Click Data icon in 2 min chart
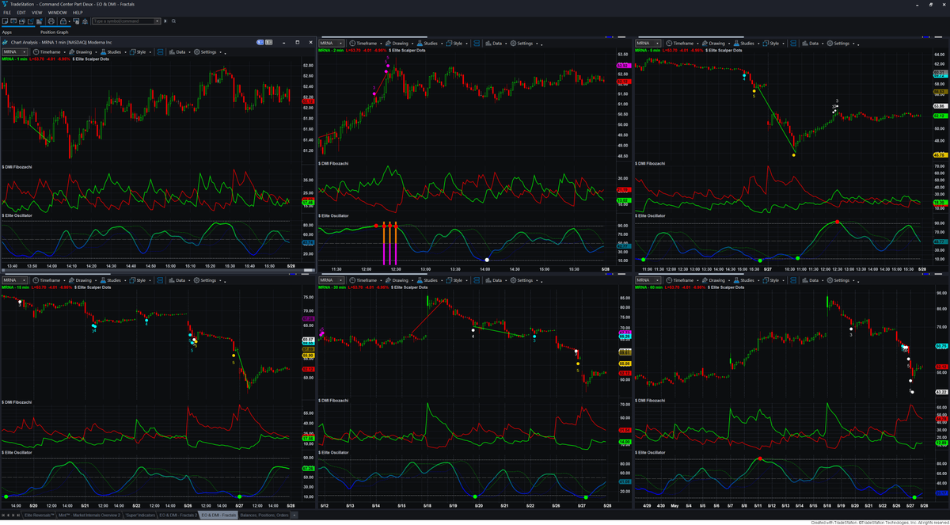This screenshot has height=525, width=950. pyautogui.click(x=488, y=43)
